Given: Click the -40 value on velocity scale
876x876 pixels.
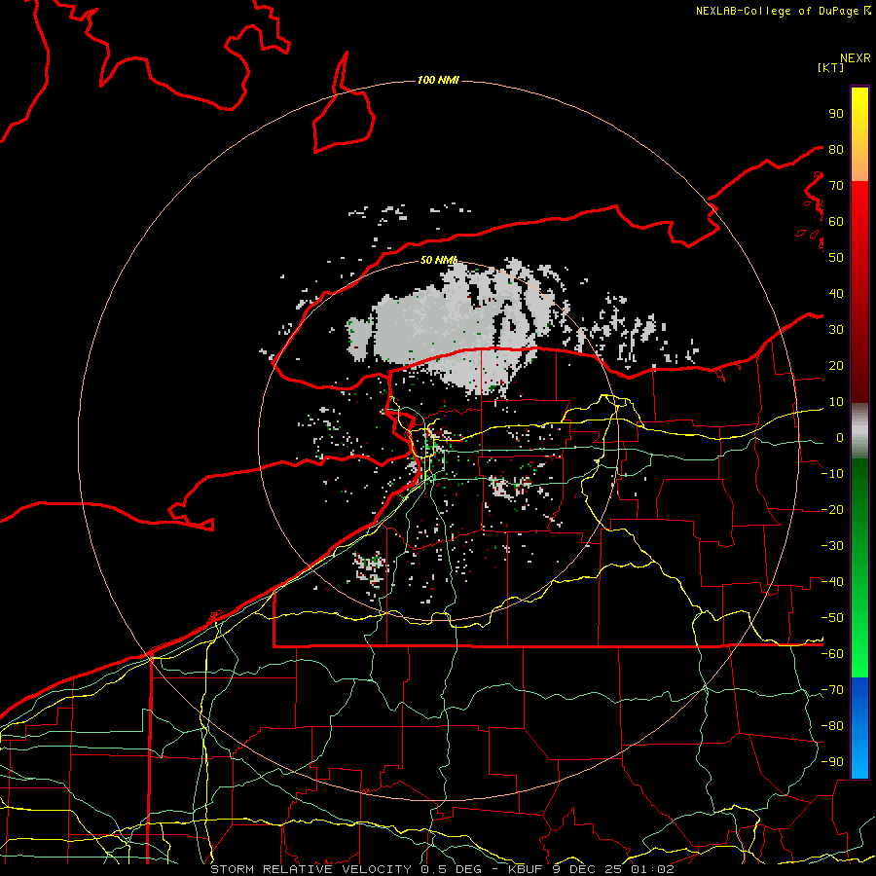Looking at the screenshot, I should click(832, 582).
